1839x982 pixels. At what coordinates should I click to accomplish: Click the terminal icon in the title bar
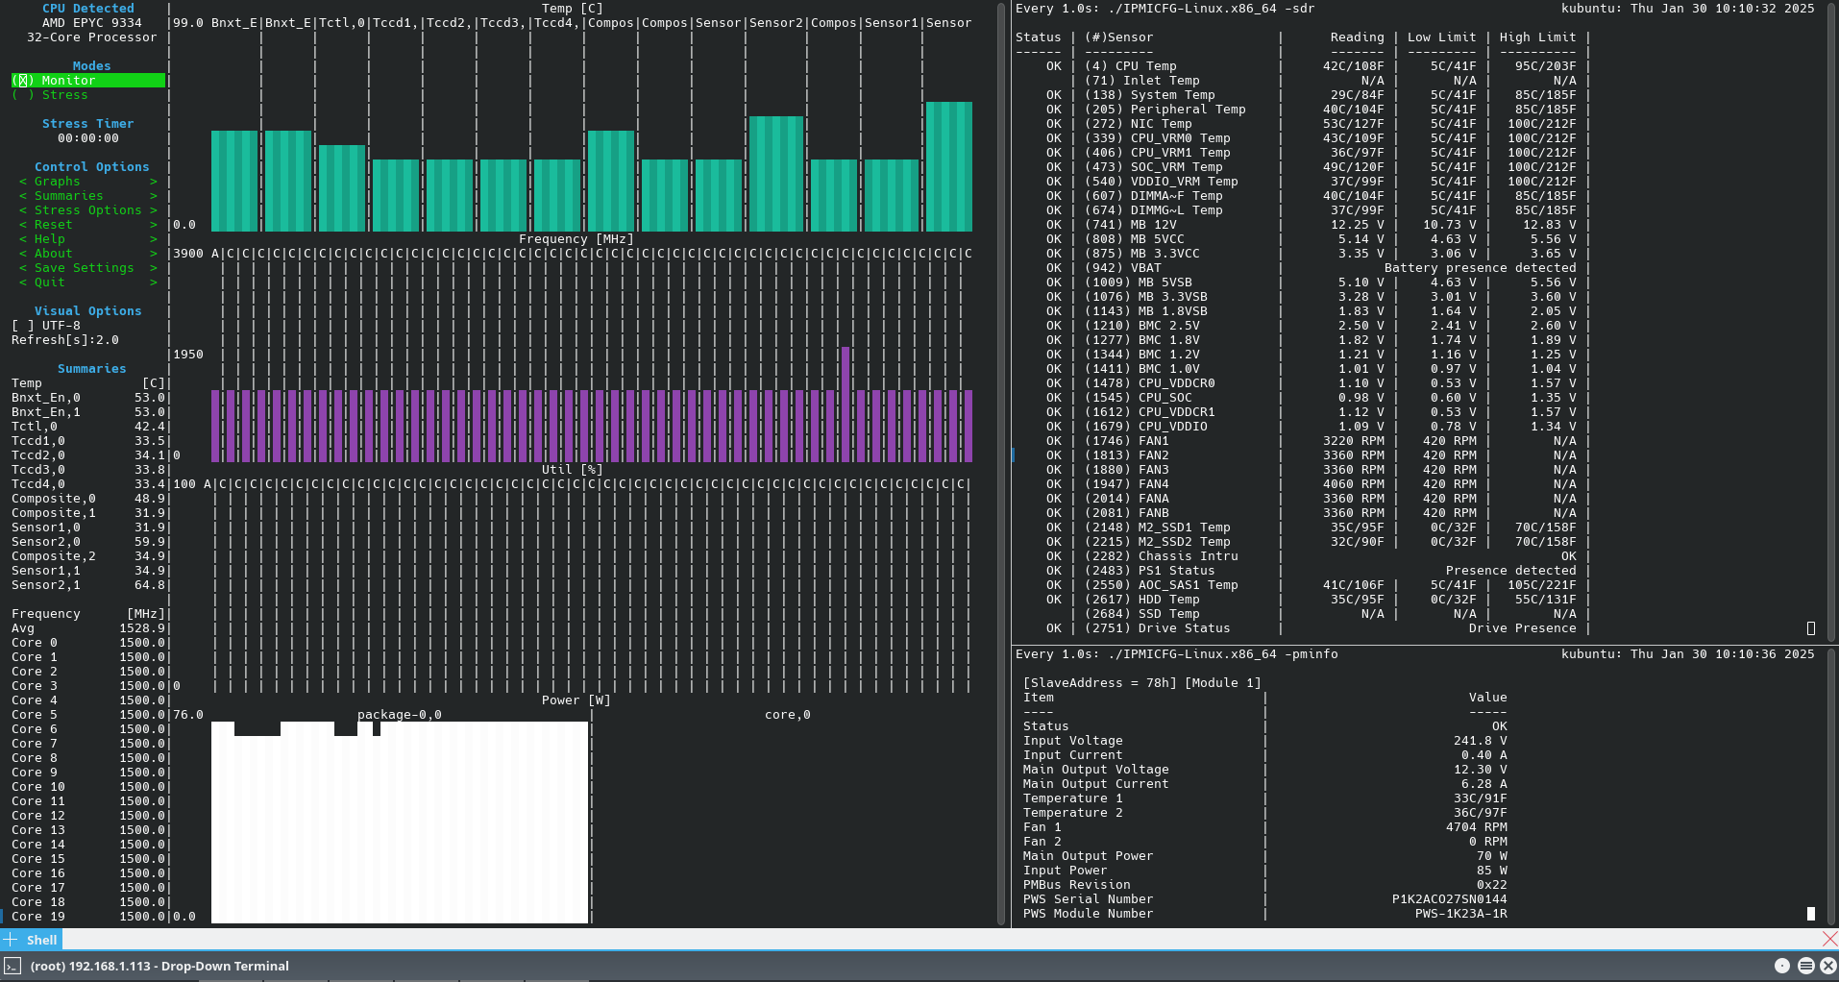[x=12, y=966]
